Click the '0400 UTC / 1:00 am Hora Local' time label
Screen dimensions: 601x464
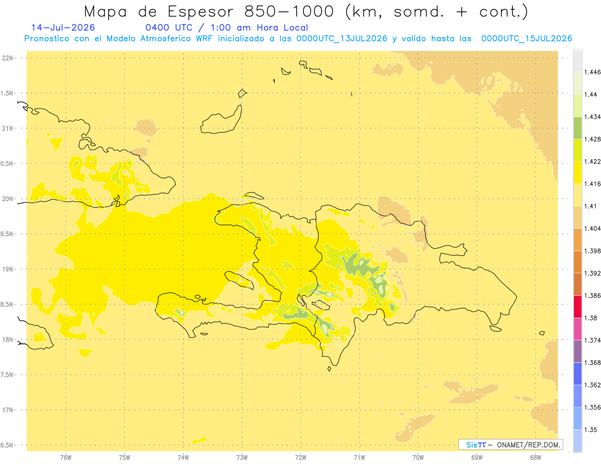tap(227, 28)
